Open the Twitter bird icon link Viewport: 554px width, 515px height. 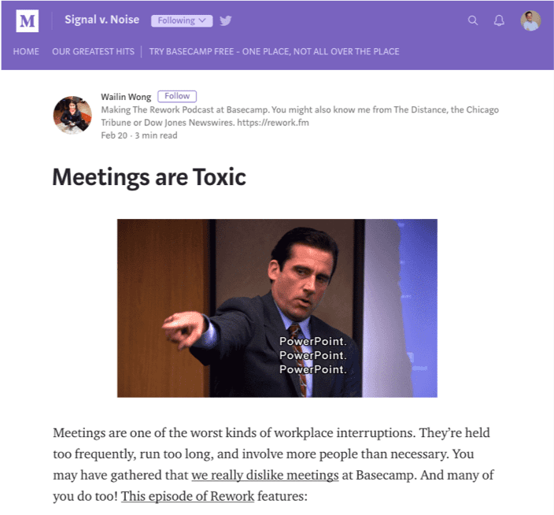point(225,20)
